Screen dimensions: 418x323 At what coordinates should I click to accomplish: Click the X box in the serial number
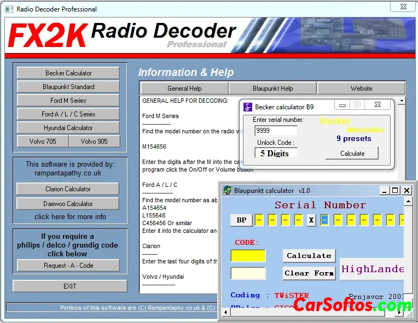point(311,220)
